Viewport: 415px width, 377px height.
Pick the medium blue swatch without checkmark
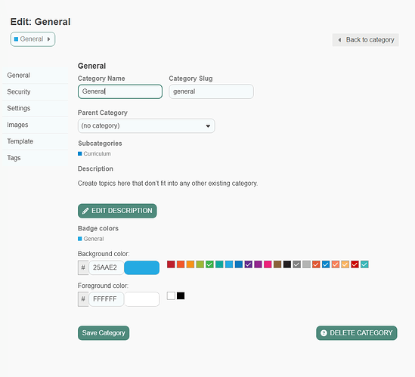point(239,264)
